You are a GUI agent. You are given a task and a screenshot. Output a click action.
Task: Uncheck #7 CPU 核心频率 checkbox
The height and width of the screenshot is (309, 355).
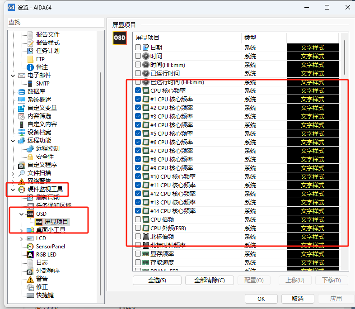coord(138,150)
